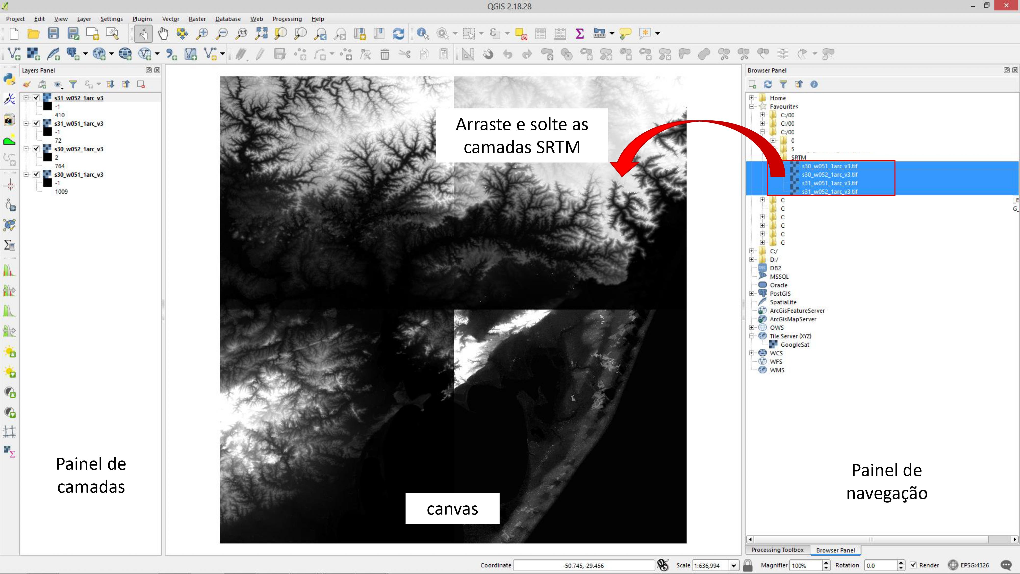The height and width of the screenshot is (574, 1020).
Task: Toggle the s30_w051_1arc_v3 layer checkbox
Action: [x=36, y=174]
